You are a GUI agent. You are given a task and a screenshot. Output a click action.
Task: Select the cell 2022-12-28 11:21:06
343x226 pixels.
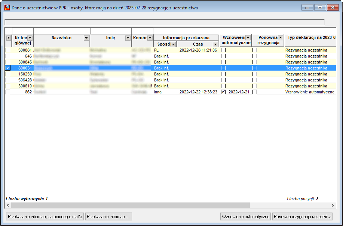point(198,50)
